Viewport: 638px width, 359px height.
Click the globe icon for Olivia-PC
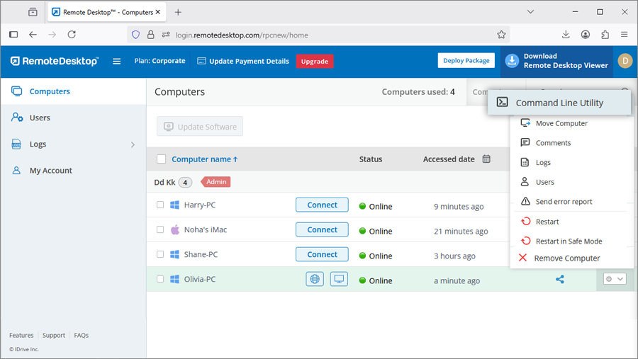(315, 279)
